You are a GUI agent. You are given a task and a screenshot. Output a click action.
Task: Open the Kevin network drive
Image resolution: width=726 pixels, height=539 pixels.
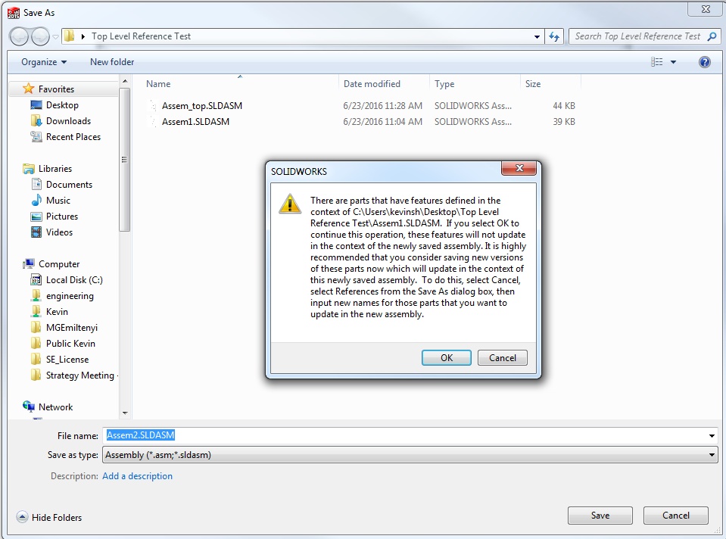pyautogui.click(x=57, y=312)
